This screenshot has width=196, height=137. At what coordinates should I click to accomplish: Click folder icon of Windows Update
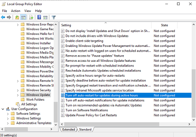pyautogui.click(x=23, y=95)
